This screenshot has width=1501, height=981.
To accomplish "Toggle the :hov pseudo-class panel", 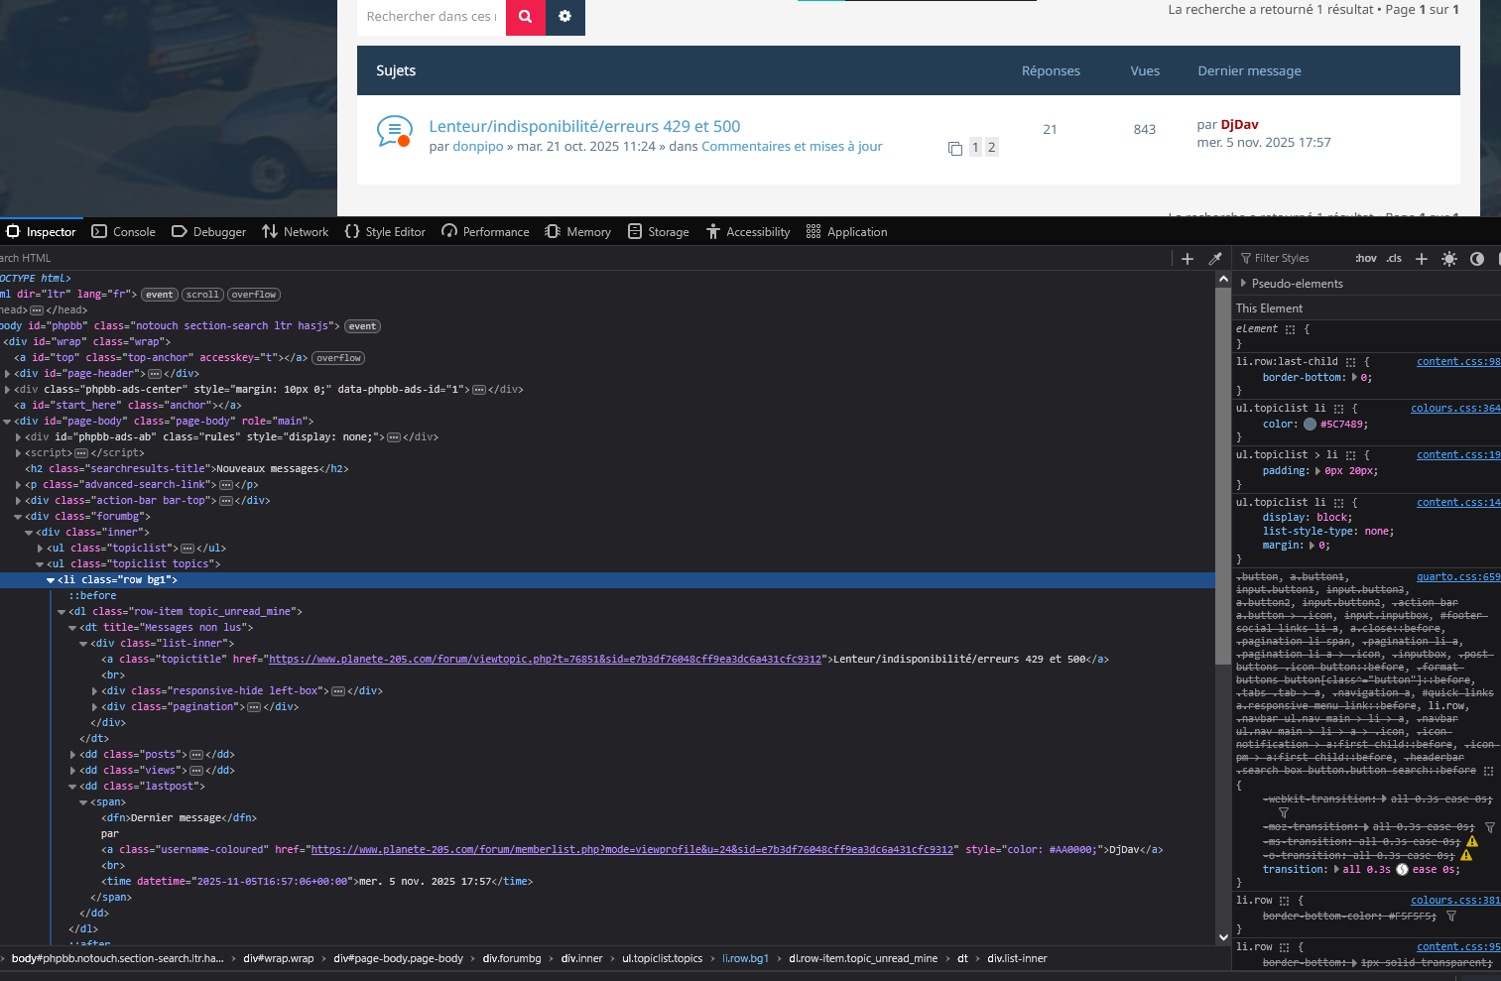I will pyautogui.click(x=1366, y=259).
